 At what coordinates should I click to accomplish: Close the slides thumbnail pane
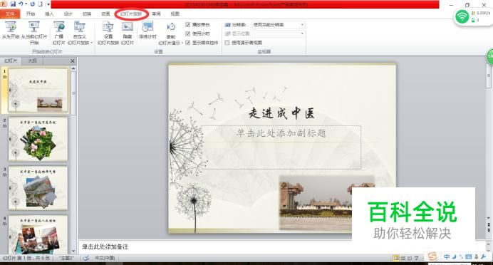(x=73, y=61)
